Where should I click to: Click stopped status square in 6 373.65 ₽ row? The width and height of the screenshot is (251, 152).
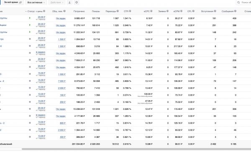30,81
